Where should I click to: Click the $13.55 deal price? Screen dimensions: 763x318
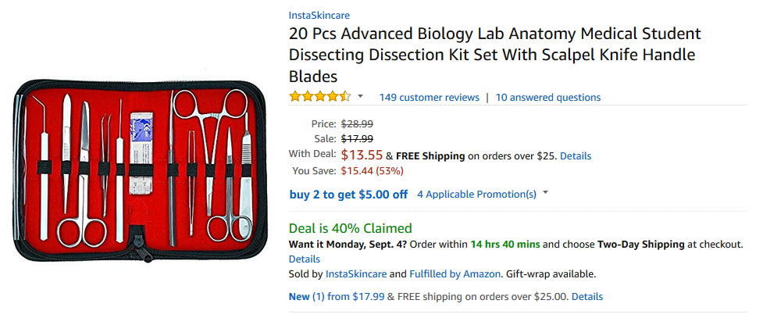click(x=362, y=155)
